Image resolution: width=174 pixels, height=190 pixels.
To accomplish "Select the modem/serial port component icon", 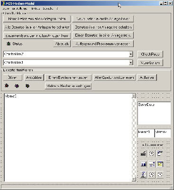I will 143,153.
